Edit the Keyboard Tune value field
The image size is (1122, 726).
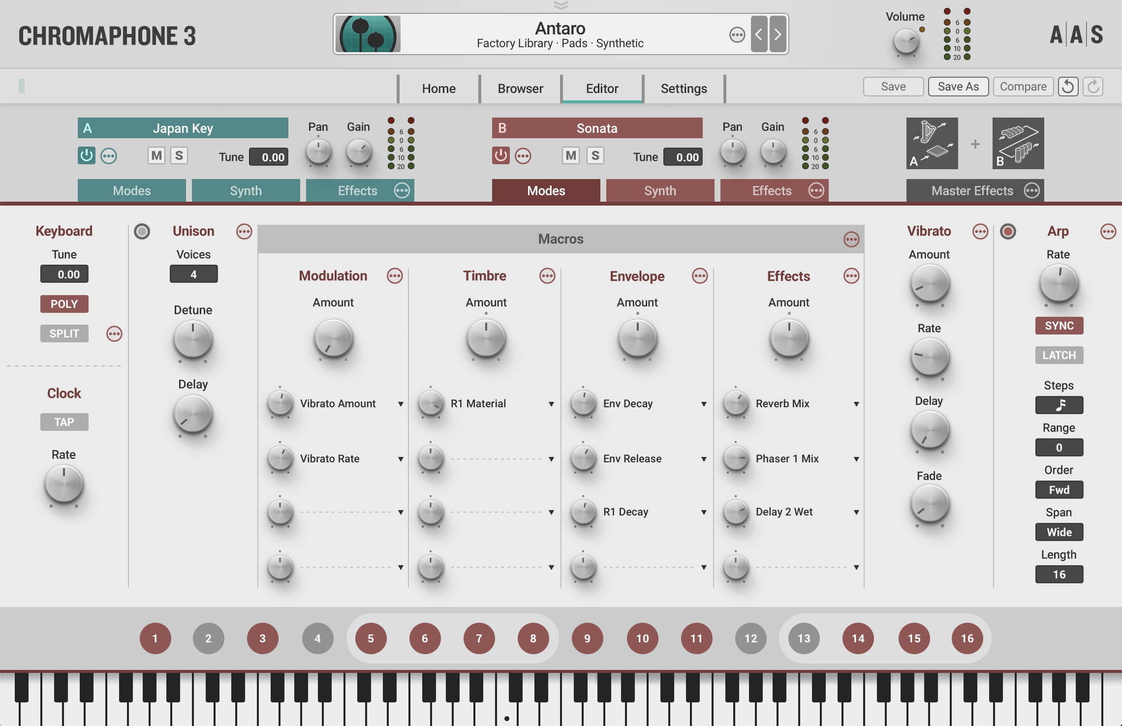64,274
